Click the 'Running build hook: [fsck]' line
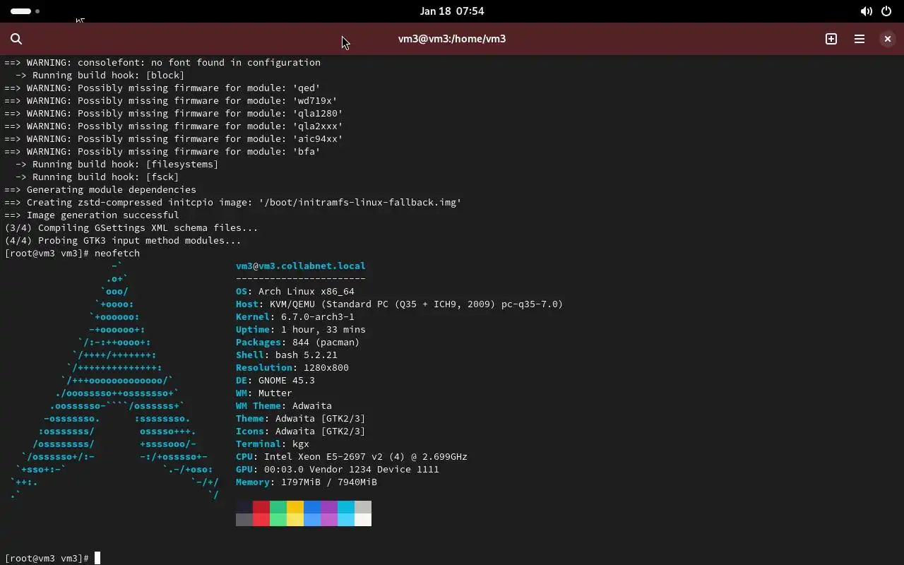The width and height of the screenshot is (904, 565). pyautogui.click(x=97, y=177)
